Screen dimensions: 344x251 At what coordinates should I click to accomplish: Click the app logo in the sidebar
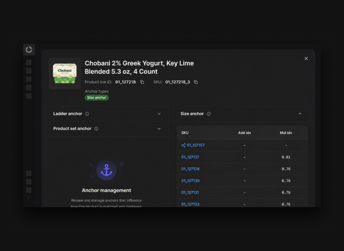pyautogui.click(x=29, y=50)
